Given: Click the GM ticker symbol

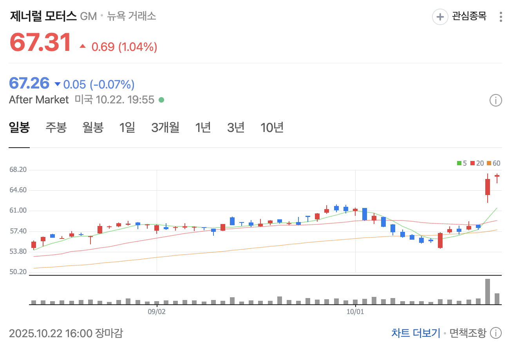Looking at the screenshot, I should point(88,16).
